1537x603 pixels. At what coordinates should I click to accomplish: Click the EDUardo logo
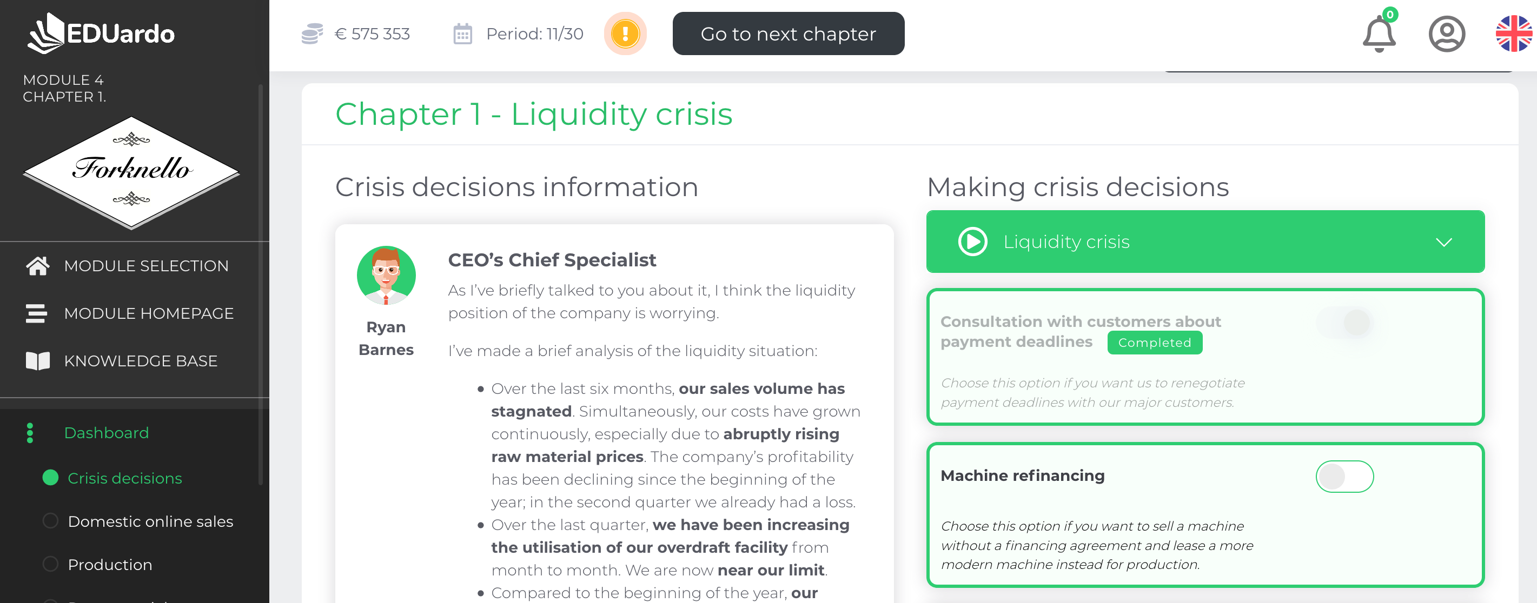pyautogui.click(x=102, y=33)
